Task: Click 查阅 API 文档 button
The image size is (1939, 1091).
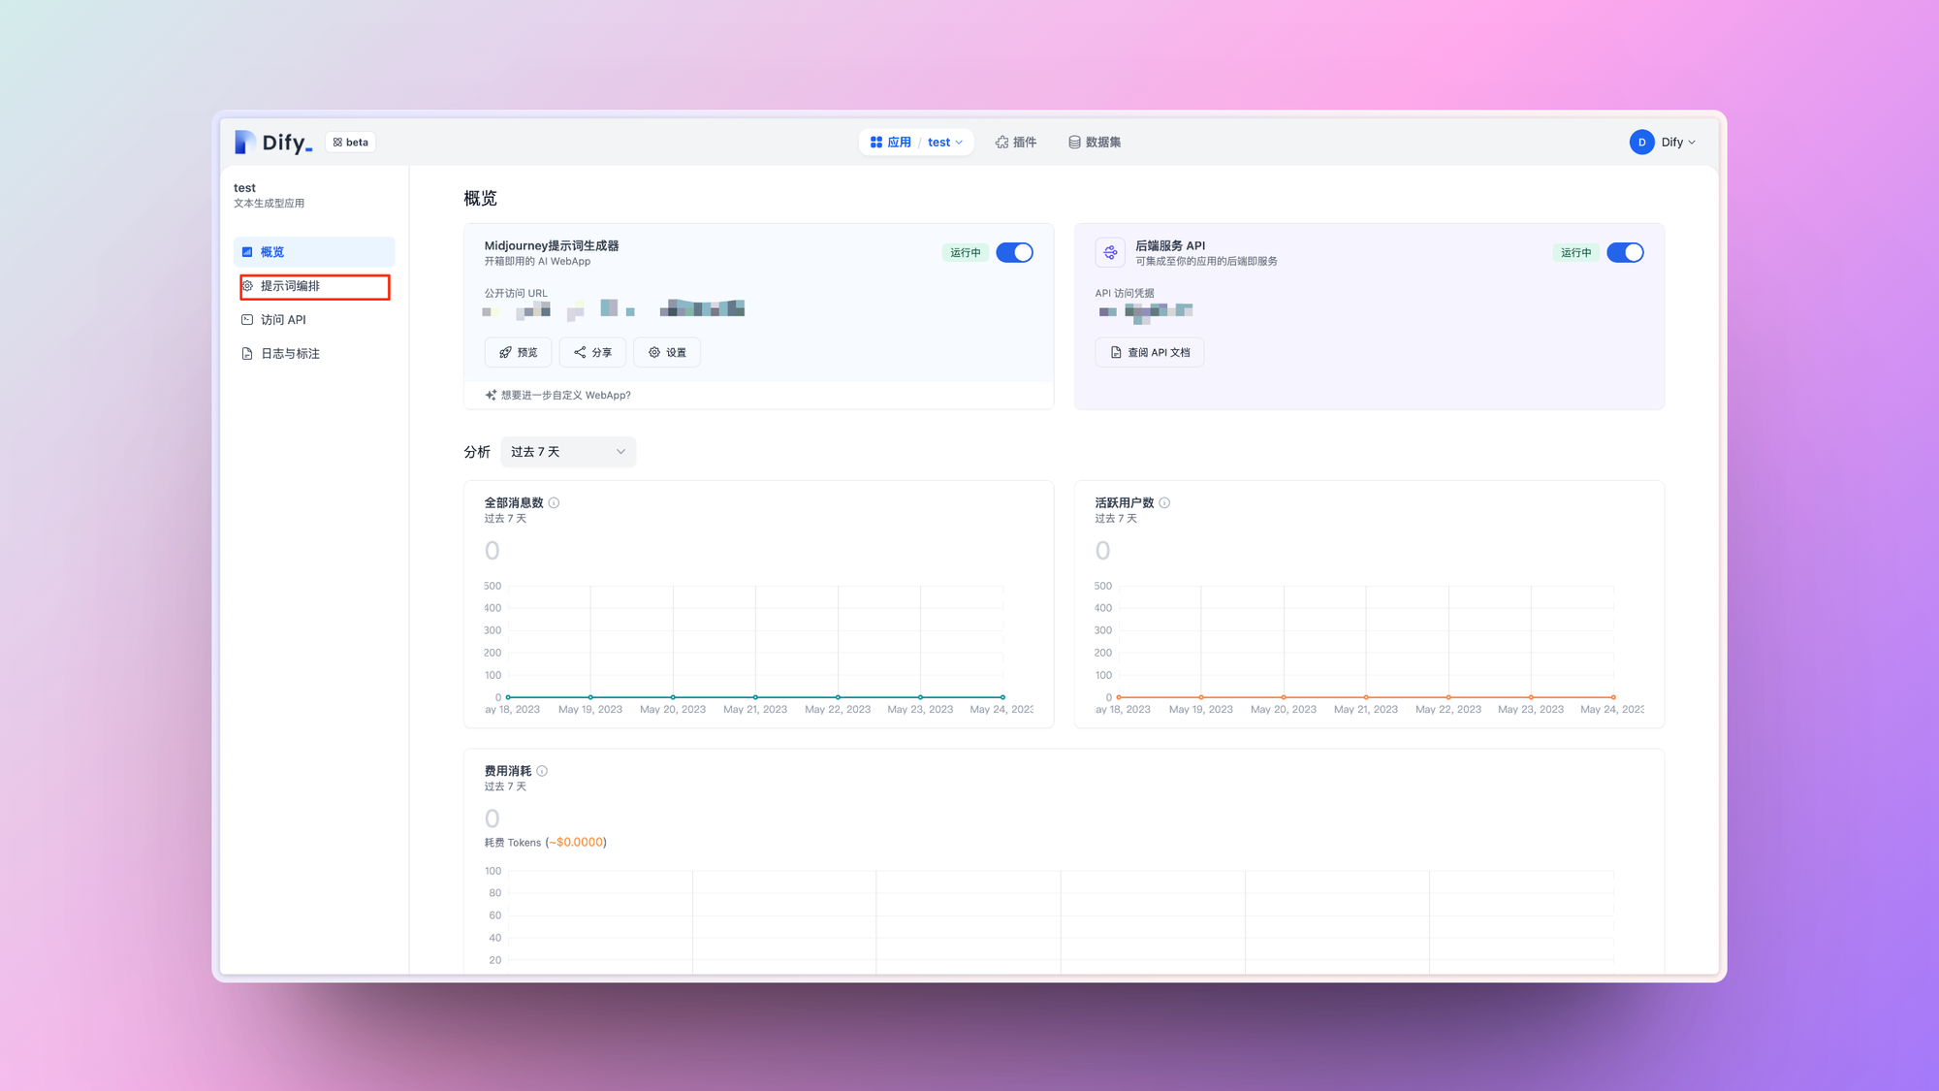Action: pyautogui.click(x=1150, y=352)
